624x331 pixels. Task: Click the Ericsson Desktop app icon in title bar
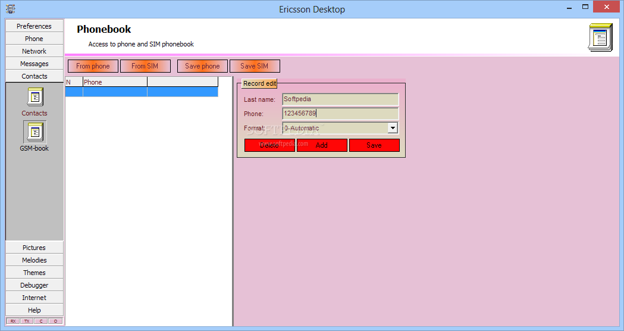point(11,8)
